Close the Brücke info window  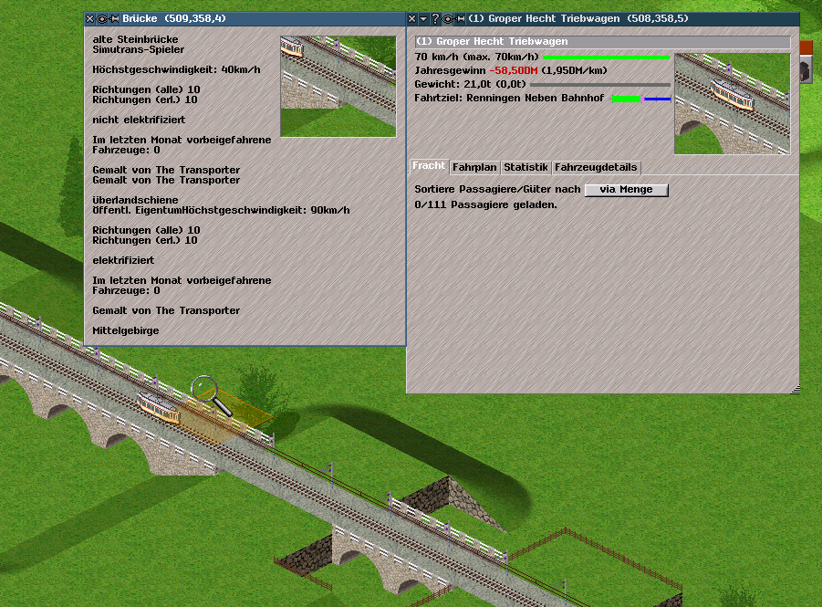pos(89,19)
